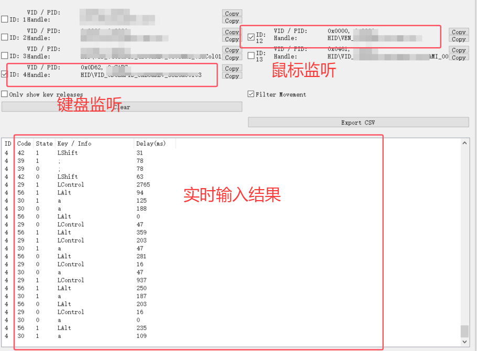
Task: Sort by the Code column header
Action: (24, 143)
